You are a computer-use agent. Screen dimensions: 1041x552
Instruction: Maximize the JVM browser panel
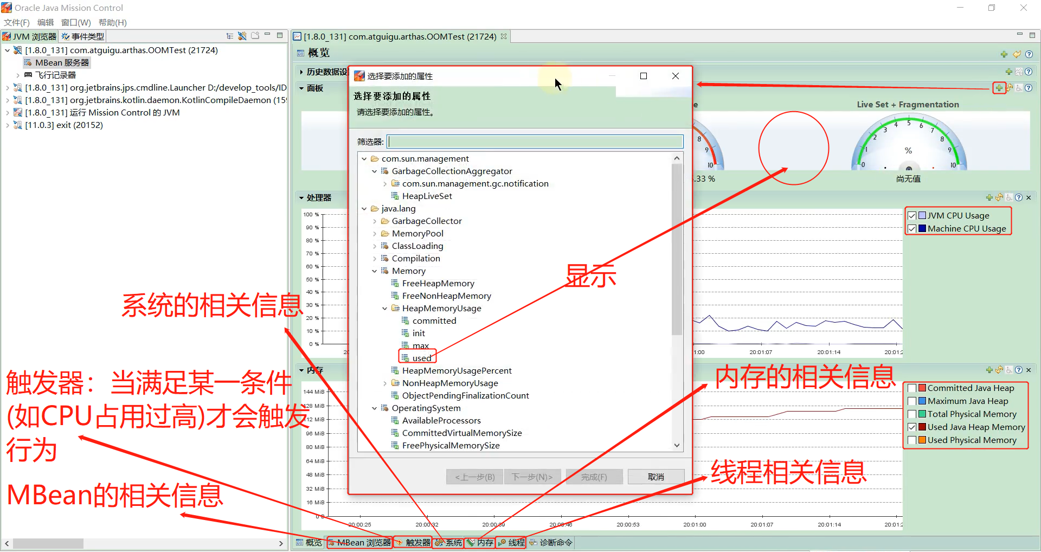pos(280,35)
